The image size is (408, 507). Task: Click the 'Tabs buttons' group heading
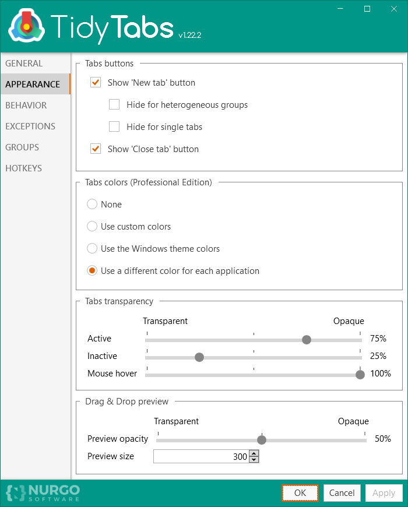click(109, 64)
